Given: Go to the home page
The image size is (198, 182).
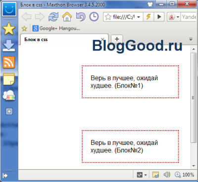Looking at the screenshot, I should 67,16.
